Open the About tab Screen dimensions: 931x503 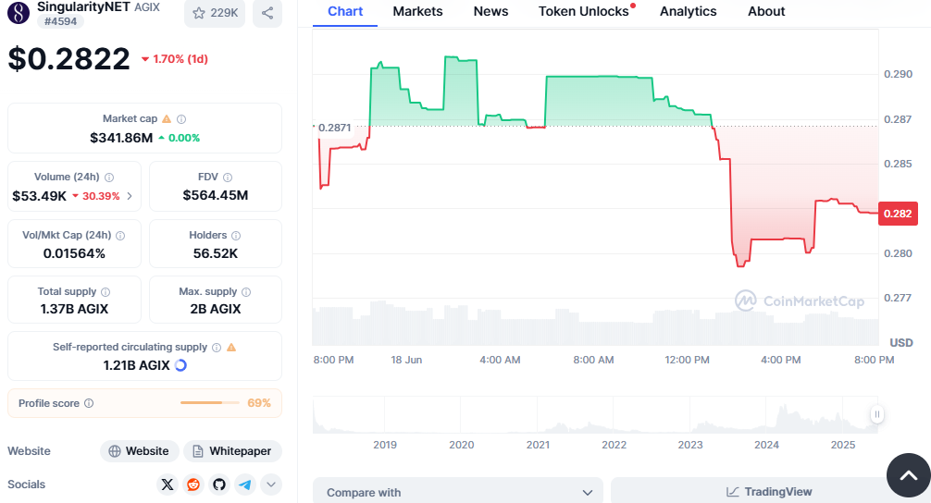(766, 11)
